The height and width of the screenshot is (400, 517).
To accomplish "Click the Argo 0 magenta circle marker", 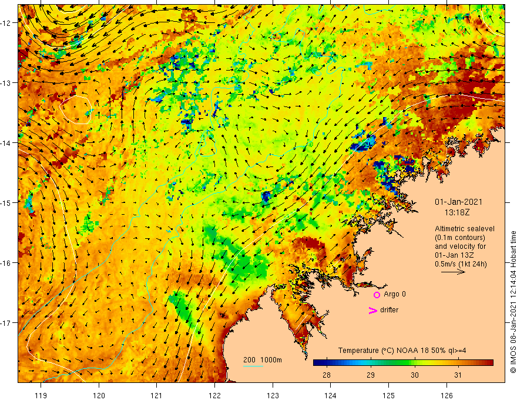I will coord(377,295).
